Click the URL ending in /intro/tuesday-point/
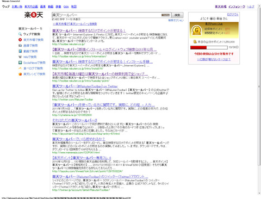 [80, 81]
